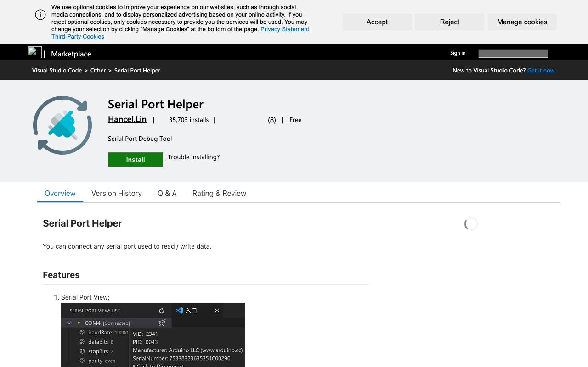
Task: Click the 'Serial Port View;' list item
Action: 85,297
